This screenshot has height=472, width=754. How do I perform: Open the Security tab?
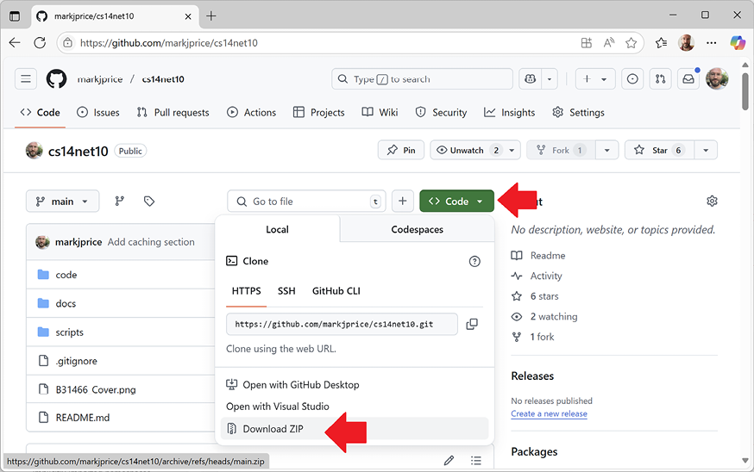[x=441, y=112]
